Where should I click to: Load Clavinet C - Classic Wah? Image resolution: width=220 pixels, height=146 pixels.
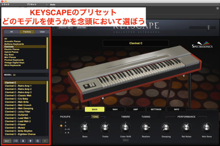[x=25, y=96]
